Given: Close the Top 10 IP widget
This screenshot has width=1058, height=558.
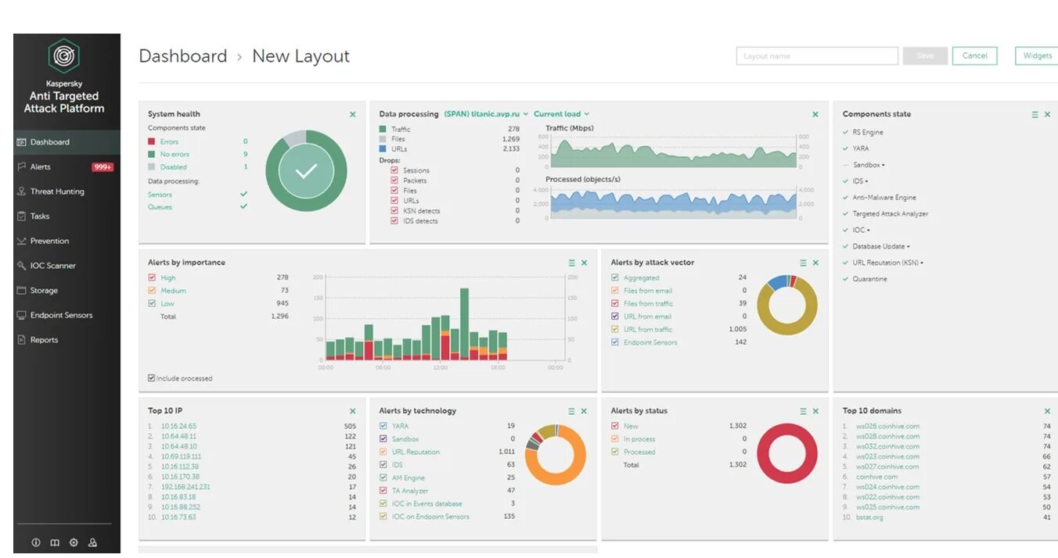Looking at the screenshot, I should point(352,411).
